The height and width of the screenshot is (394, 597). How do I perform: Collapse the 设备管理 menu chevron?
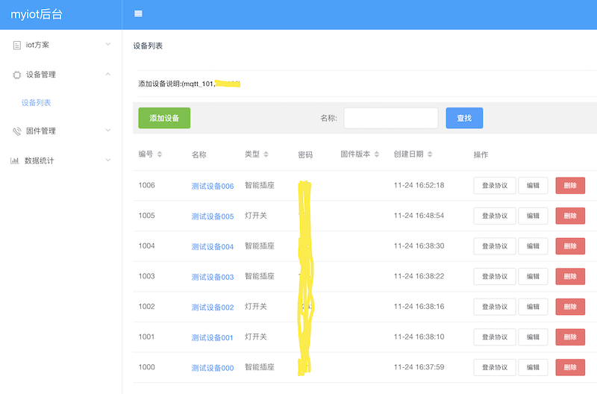108,74
